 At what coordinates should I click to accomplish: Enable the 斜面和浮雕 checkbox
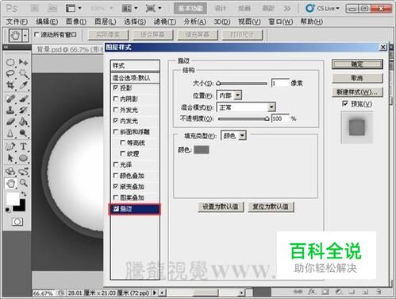tap(116, 132)
